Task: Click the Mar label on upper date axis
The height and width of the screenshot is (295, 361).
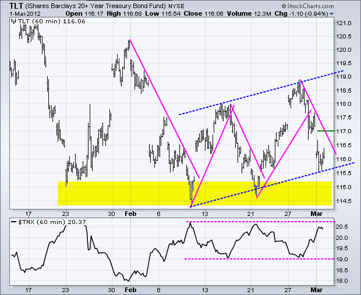Action: coord(316,214)
